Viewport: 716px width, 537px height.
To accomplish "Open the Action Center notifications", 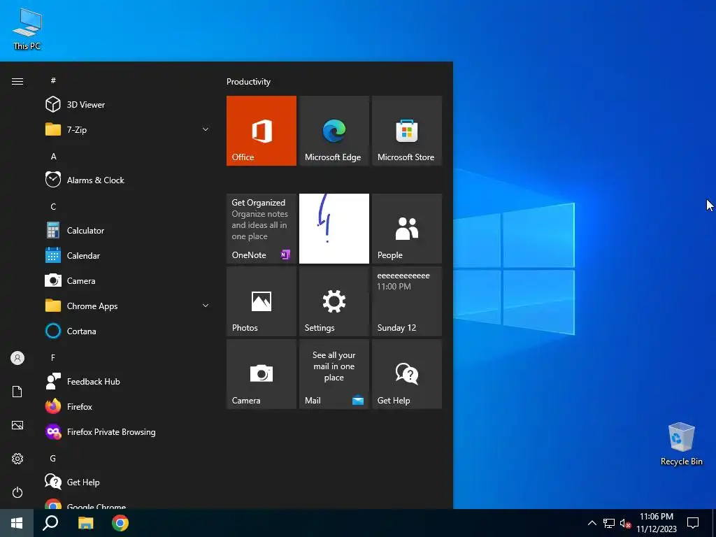I will (x=693, y=523).
